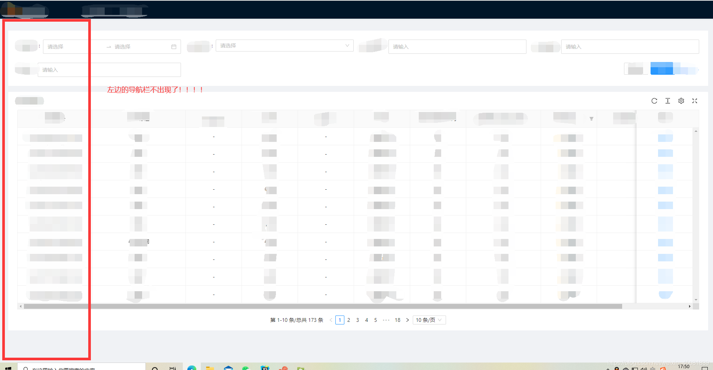713x370 pixels.
Task: Go to page 2
Action: [348, 320]
